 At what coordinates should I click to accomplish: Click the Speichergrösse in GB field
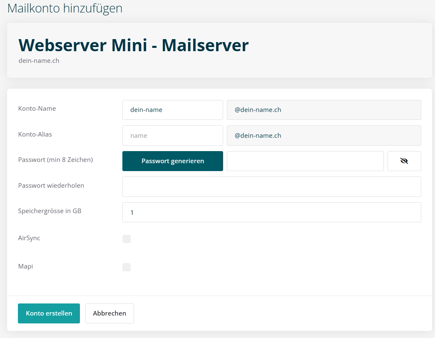271,212
